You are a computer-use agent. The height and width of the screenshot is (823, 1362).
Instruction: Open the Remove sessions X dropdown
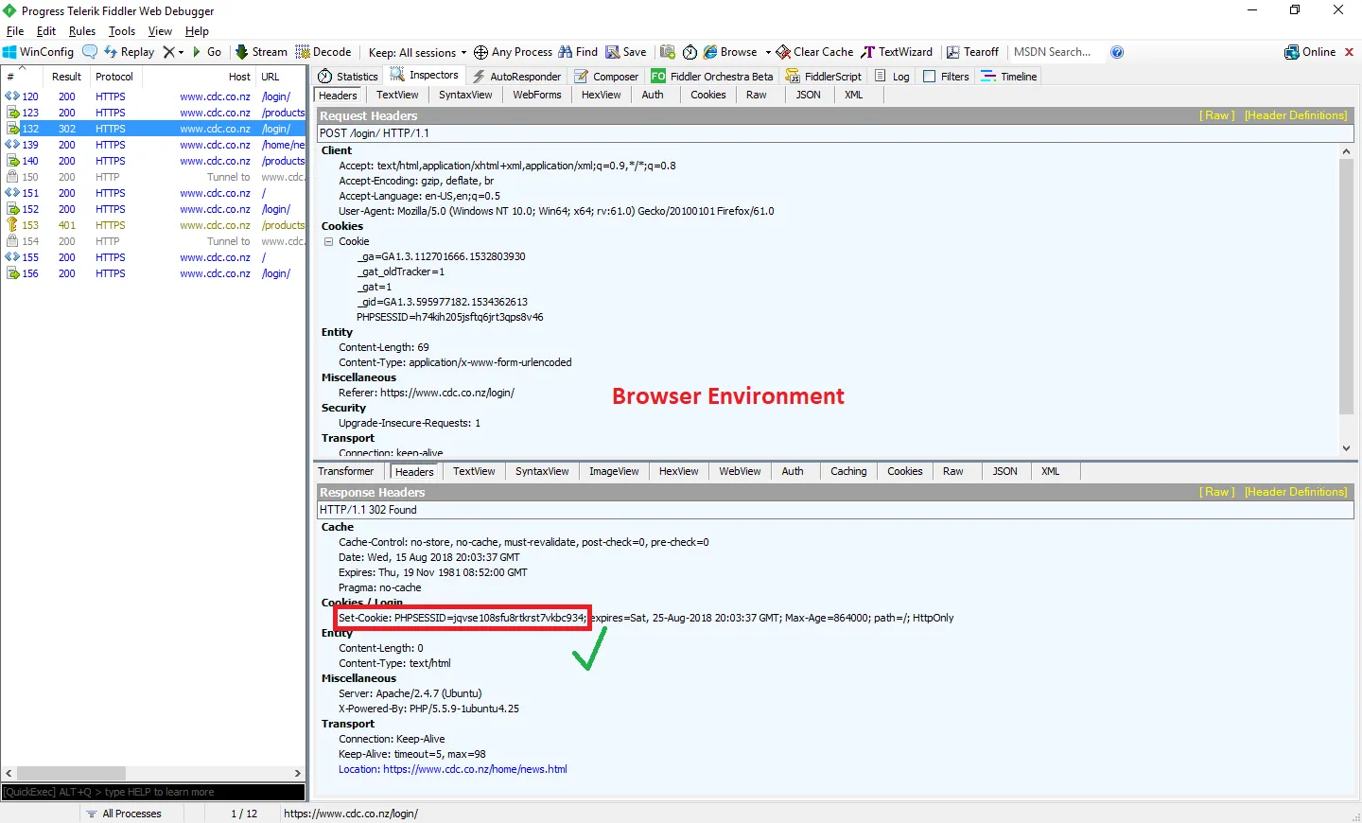tap(172, 52)
